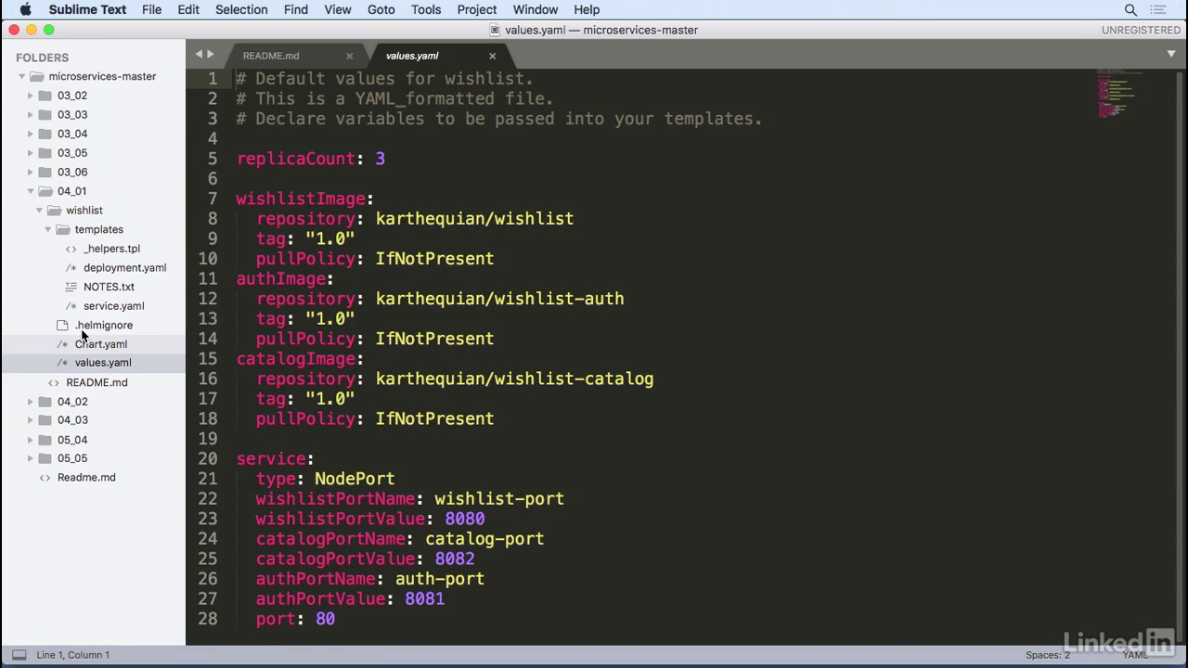
Task: Click the forward tab navigation arrow
Action: [x=211, y=55]
